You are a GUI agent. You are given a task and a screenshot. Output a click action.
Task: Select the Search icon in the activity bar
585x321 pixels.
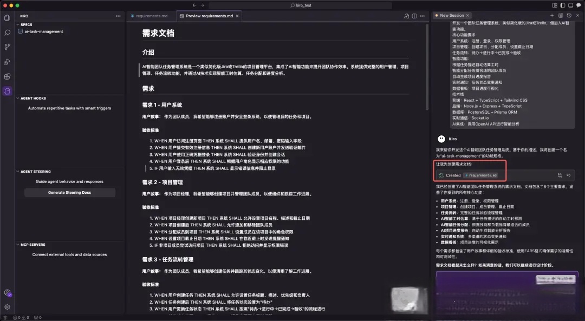[7, 32]
